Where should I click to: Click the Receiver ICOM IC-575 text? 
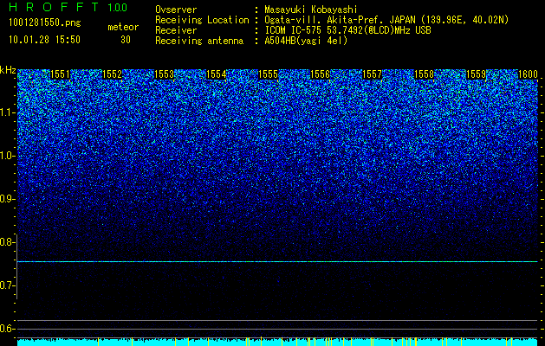tap(347, 30)
